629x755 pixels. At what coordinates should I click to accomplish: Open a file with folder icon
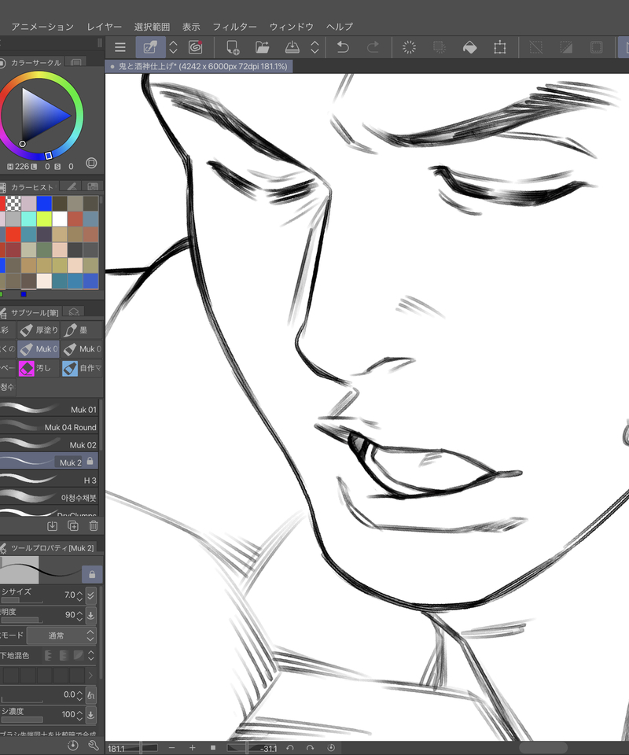coord(263,47)
